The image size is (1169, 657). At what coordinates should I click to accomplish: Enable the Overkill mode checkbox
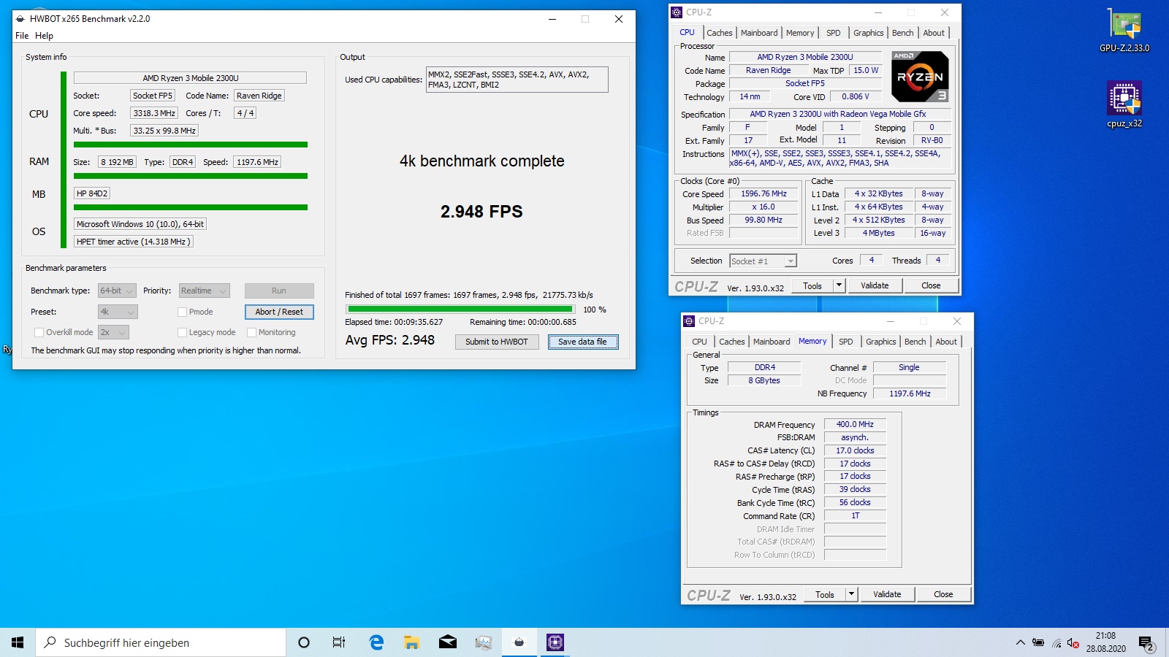click(39, 332)
